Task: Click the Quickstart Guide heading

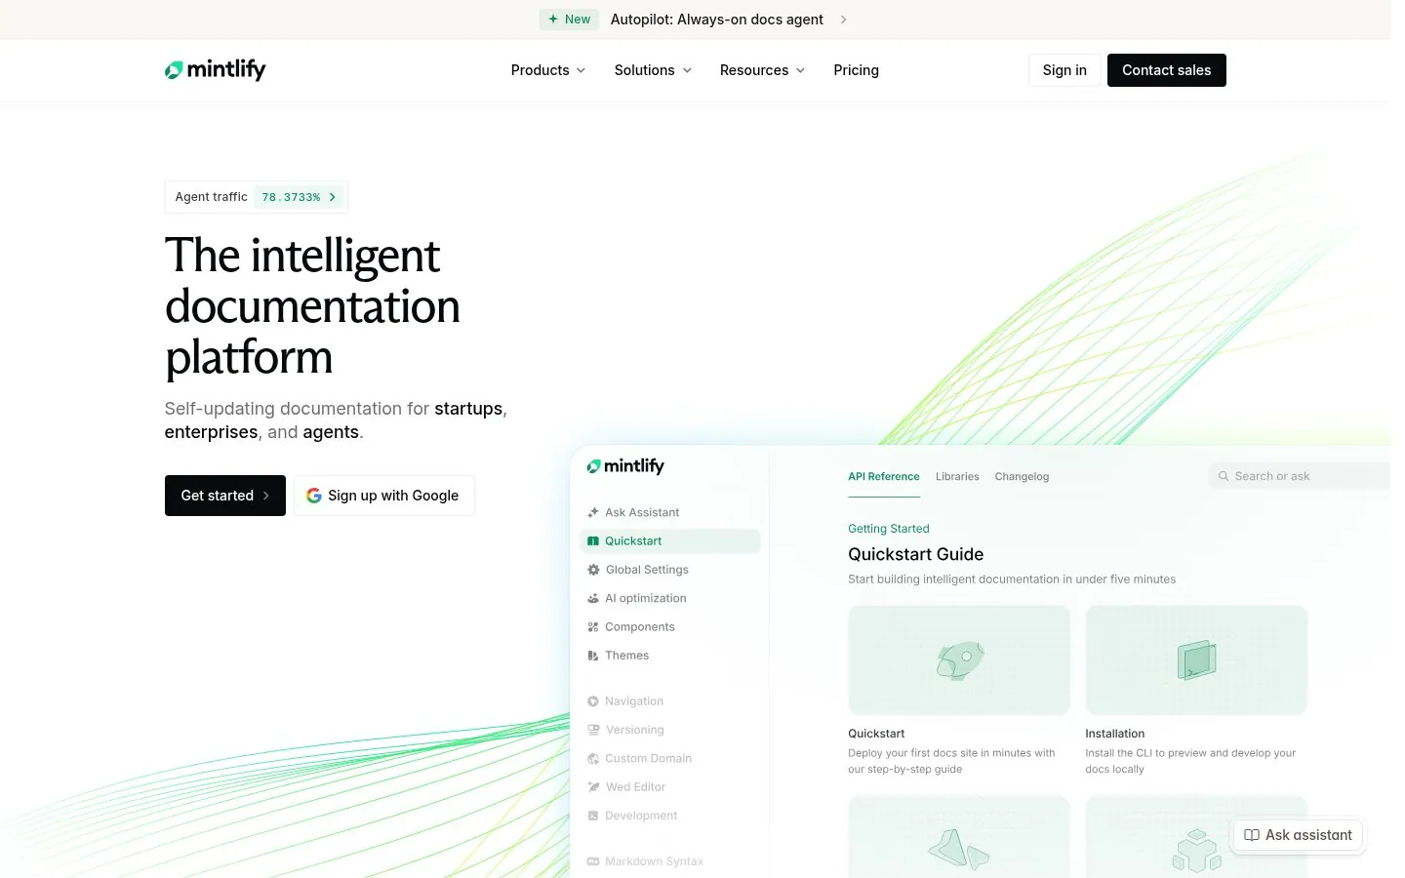Action: (916, 554)
